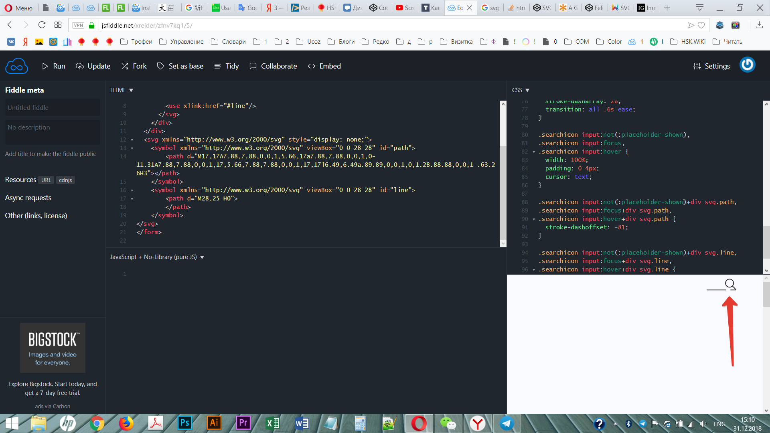Viewport: 770px width, 433px height.
Task: Click the search magnifier icon in result
Action: pos(731,284)
